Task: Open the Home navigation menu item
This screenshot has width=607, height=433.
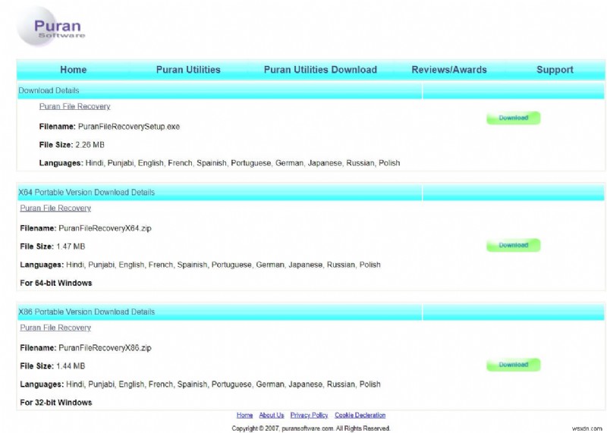Action: pyautogui.click(x=73, y=70)
